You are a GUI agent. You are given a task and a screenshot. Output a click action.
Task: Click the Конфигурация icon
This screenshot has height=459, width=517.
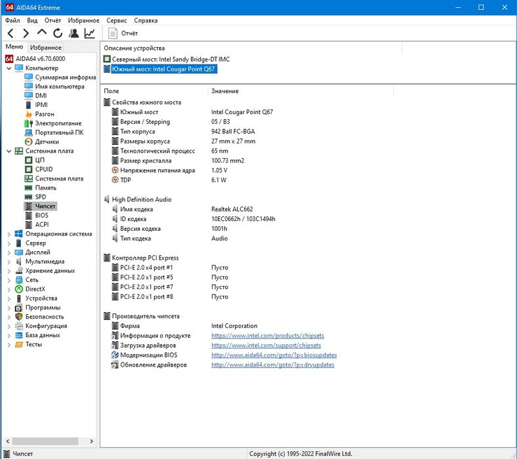coord(19,326)
